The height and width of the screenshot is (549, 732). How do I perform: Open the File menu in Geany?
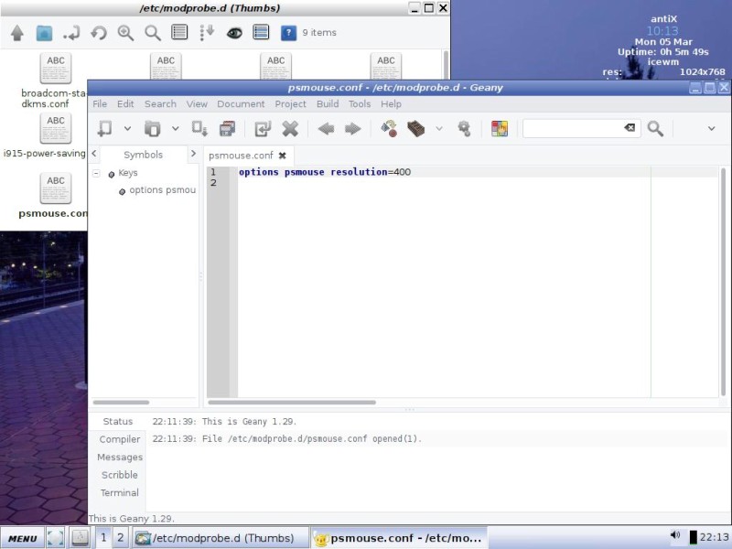pos(100,104)
